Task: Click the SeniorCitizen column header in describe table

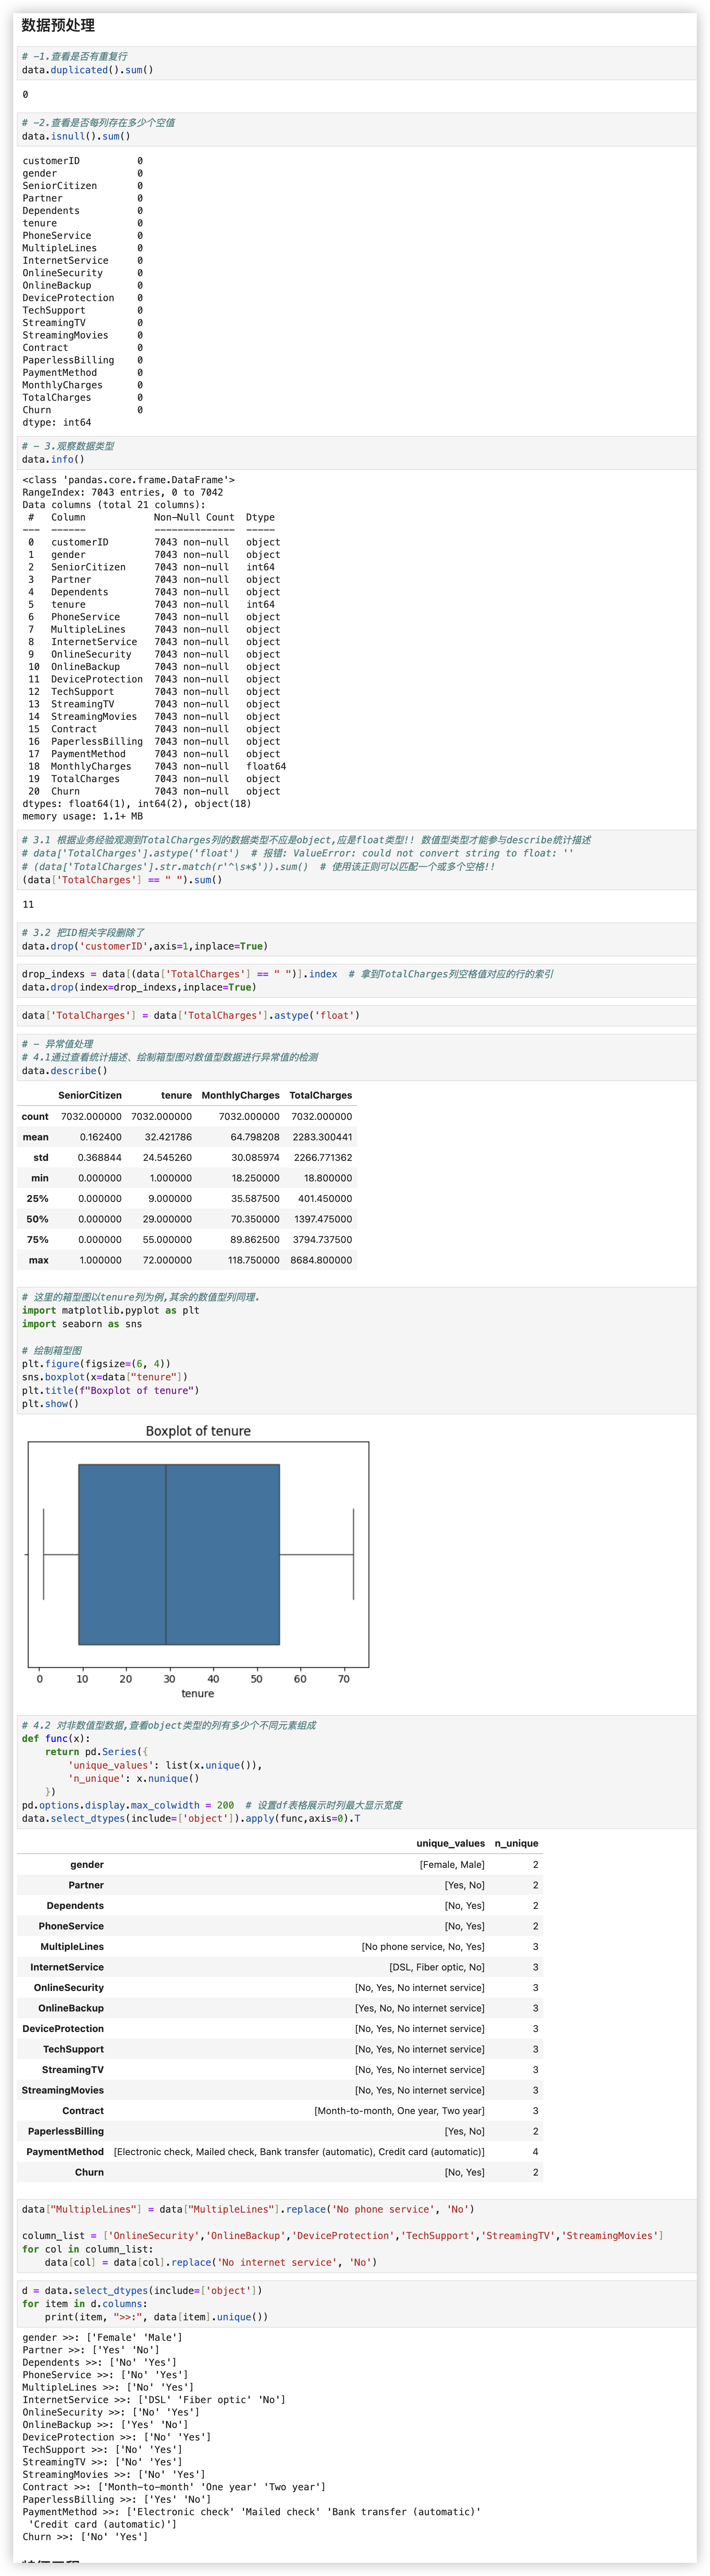Action: tap(90, 1095)
